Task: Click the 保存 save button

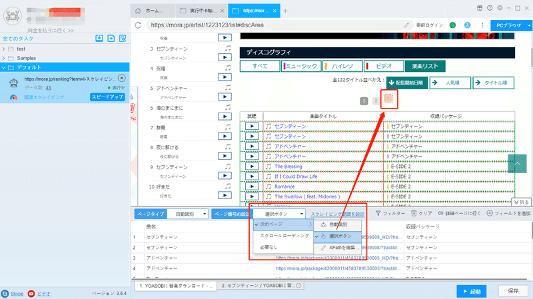Action: (x=513, y=291)
